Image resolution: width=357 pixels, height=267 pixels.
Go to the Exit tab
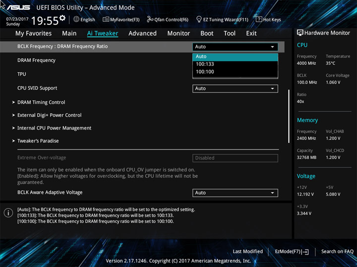[251, 34]
